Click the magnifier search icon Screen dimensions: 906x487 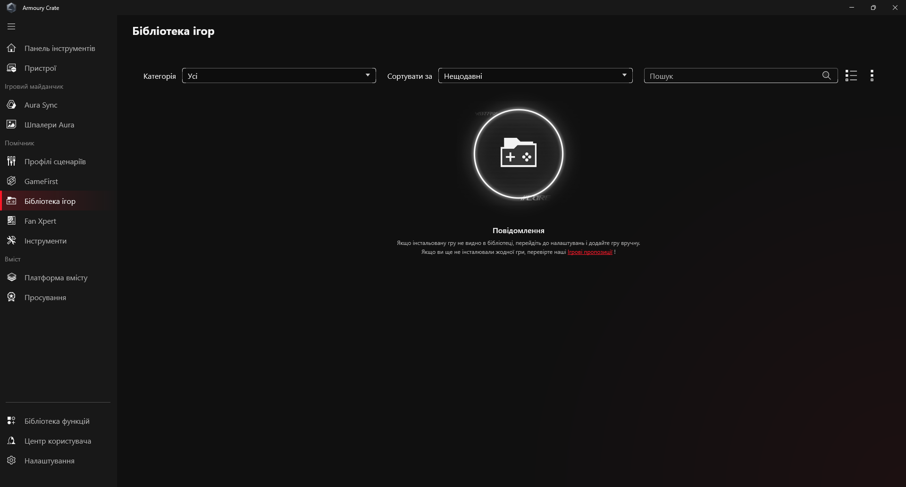(826, 76)
